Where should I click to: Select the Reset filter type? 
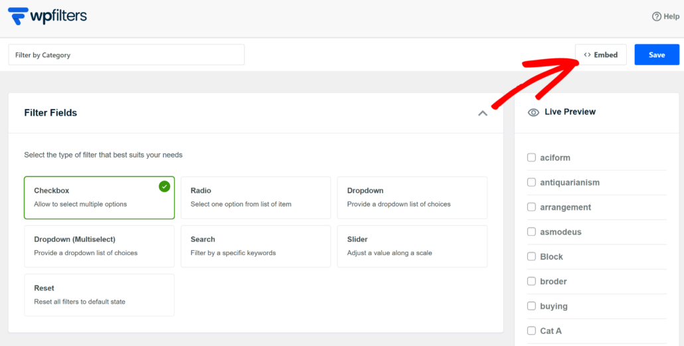pyautogui.click(x=99, y=295)
